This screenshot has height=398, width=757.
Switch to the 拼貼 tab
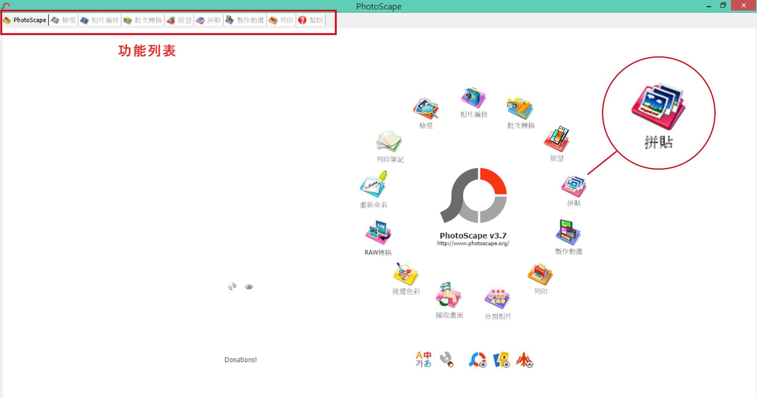(x=209, y=20)
